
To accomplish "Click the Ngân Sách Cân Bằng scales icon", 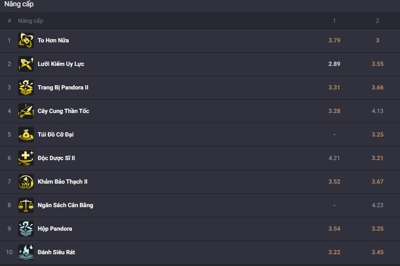I will 26,205.
